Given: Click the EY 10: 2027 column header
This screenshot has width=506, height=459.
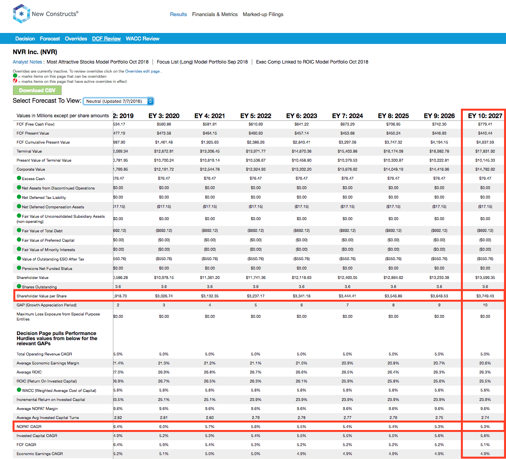Looking at the screenshot, I should click(485, 116).
